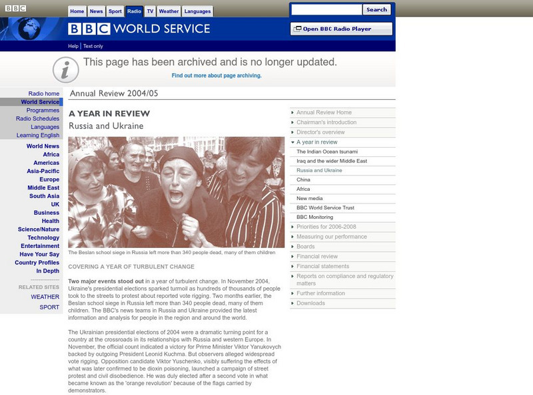Image resolution: width=533 pixels, height=395 pixels.
Task: Open the In Depth link
Action: 48,271
